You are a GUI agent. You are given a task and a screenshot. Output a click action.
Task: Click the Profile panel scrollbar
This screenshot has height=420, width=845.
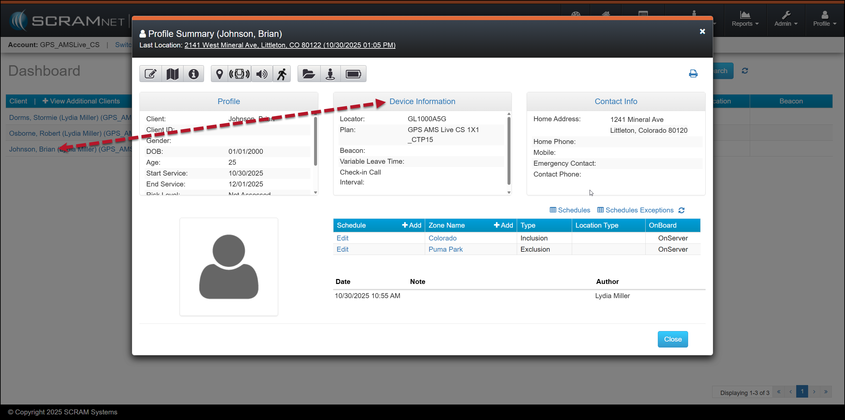coord(315,142)
